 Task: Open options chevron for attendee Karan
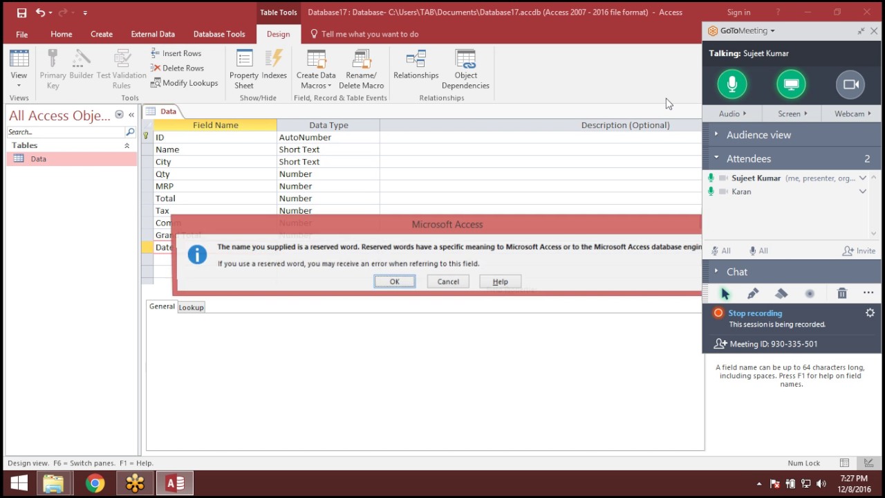[863, 192]
